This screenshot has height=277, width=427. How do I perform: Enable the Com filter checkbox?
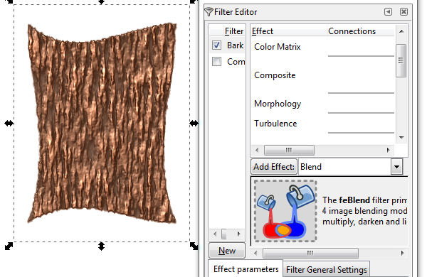tap(216, 61)
